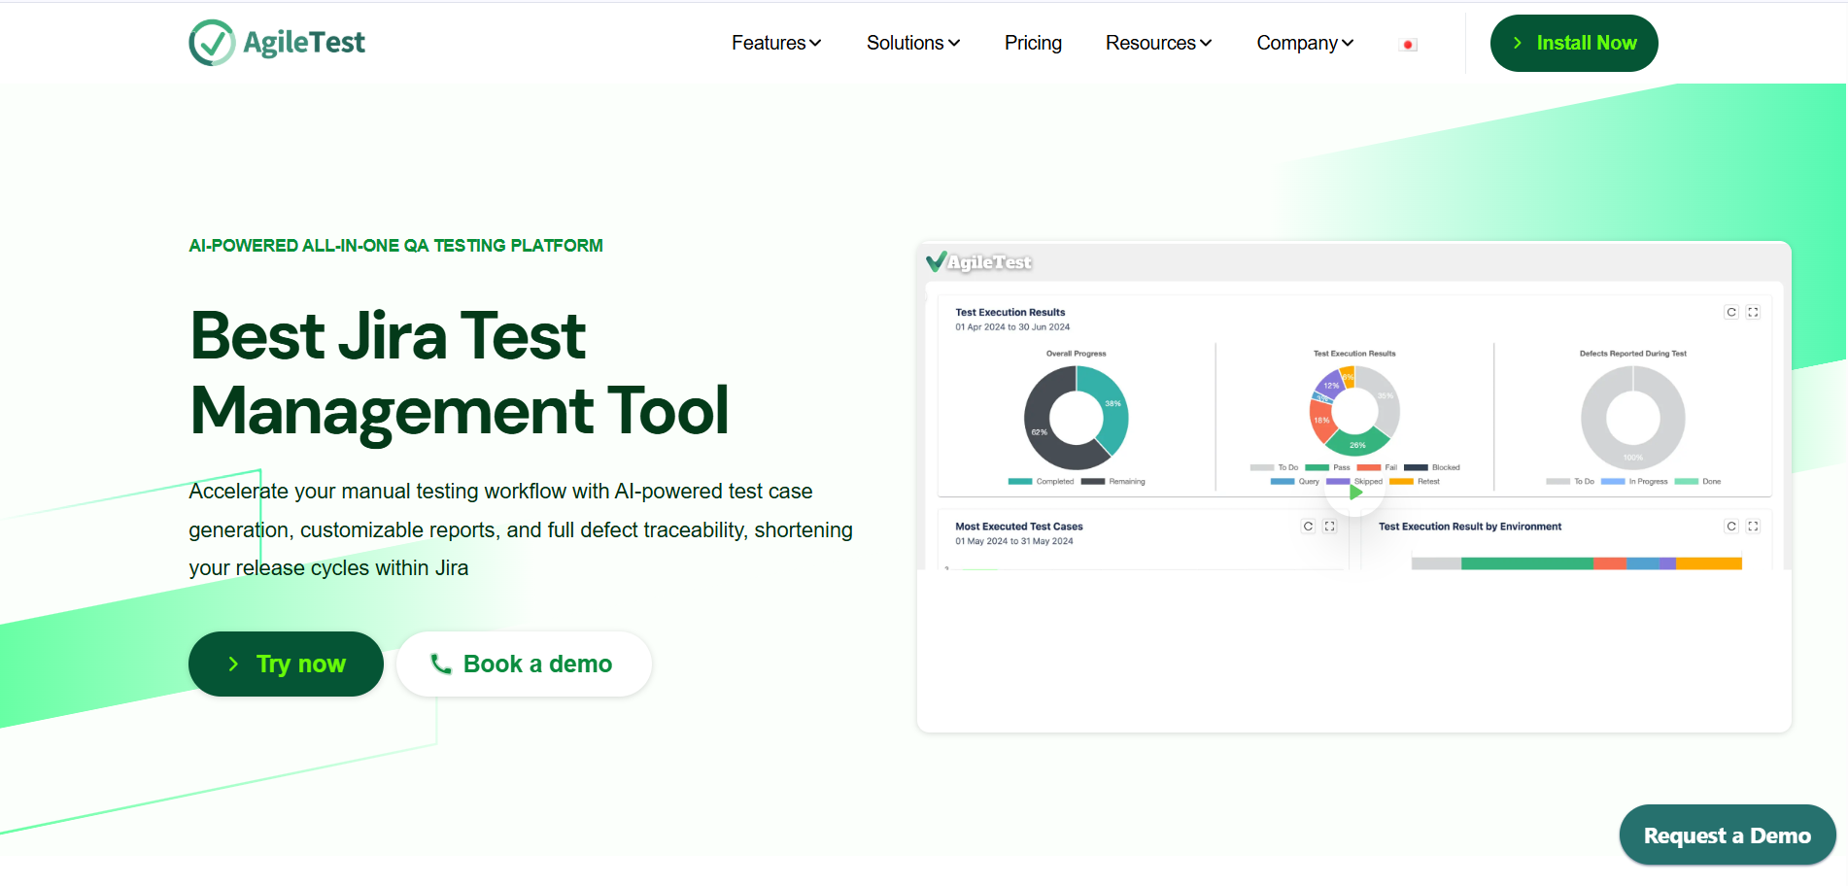Click the Remaining legend color swatch
This screenshot has width=1848, height=886.
pyautogui.click(x=1093, y=482)
